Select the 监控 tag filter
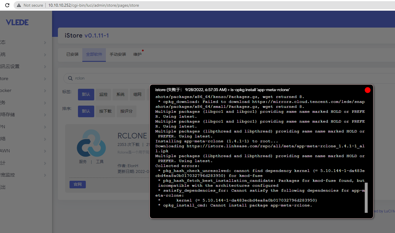Image resolution: width=395 pixels, height=233 pixels. [x=103, y=95]
